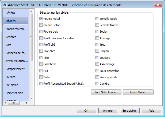Go to the Comportement category
Viewport: 165px width, 117px height.
click(15, 69)
